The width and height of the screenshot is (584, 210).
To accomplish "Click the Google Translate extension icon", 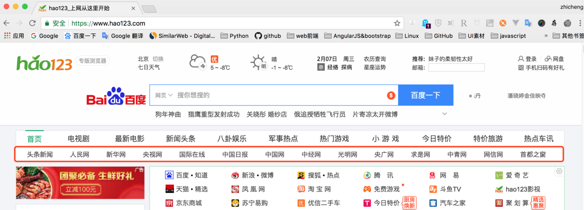I will click(x=528, y=23).
